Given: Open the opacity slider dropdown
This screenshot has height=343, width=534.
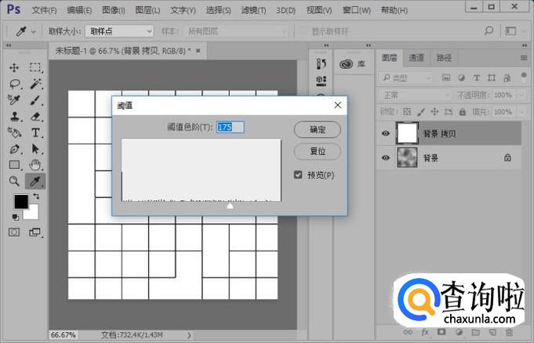Looking at the screenshot, I should tap(521, 95).
